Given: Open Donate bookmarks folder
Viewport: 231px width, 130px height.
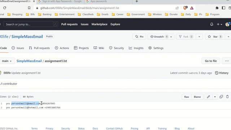Looking at the screenshot, I should 171,14.
